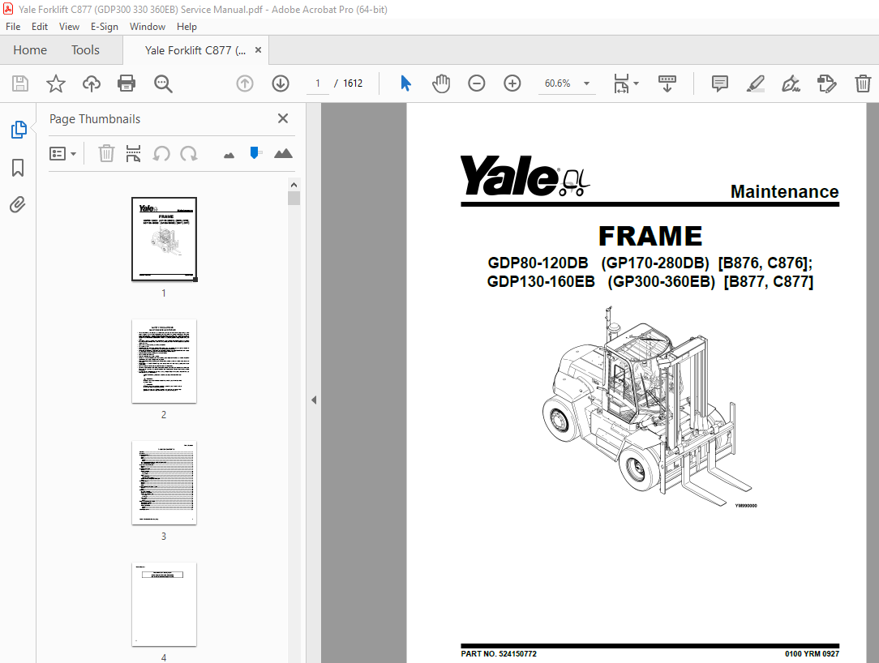Click the FRAME heading on the page

650,236
